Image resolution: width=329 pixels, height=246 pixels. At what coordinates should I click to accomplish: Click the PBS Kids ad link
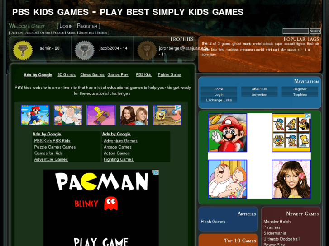[x=144, y=75]
